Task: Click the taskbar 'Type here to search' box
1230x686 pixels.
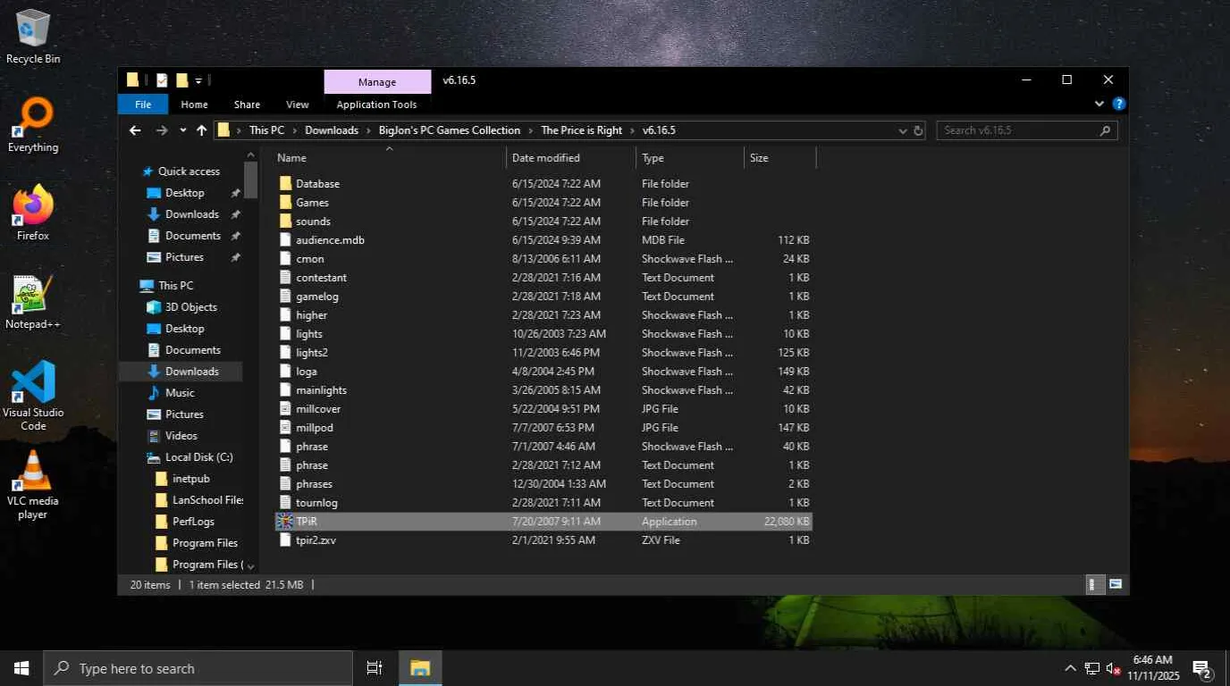Action: pyautogui.click(x=198, y=668)
